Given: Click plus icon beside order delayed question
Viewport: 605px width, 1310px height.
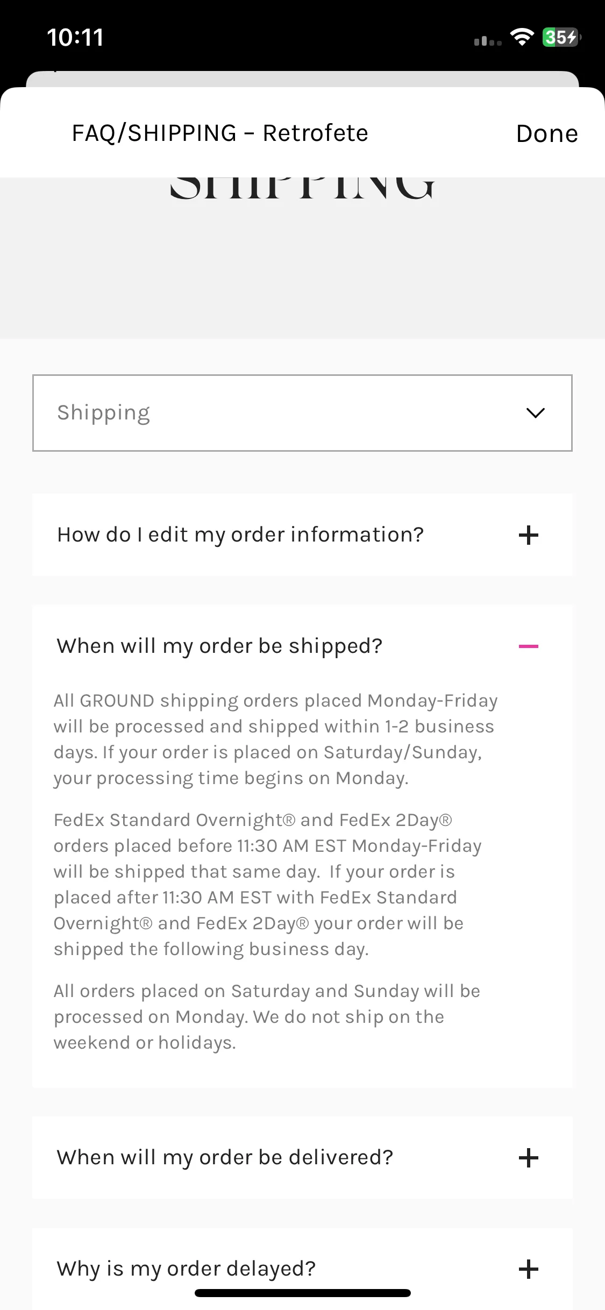Looking at the screenshot, I should pos(529,1269).
